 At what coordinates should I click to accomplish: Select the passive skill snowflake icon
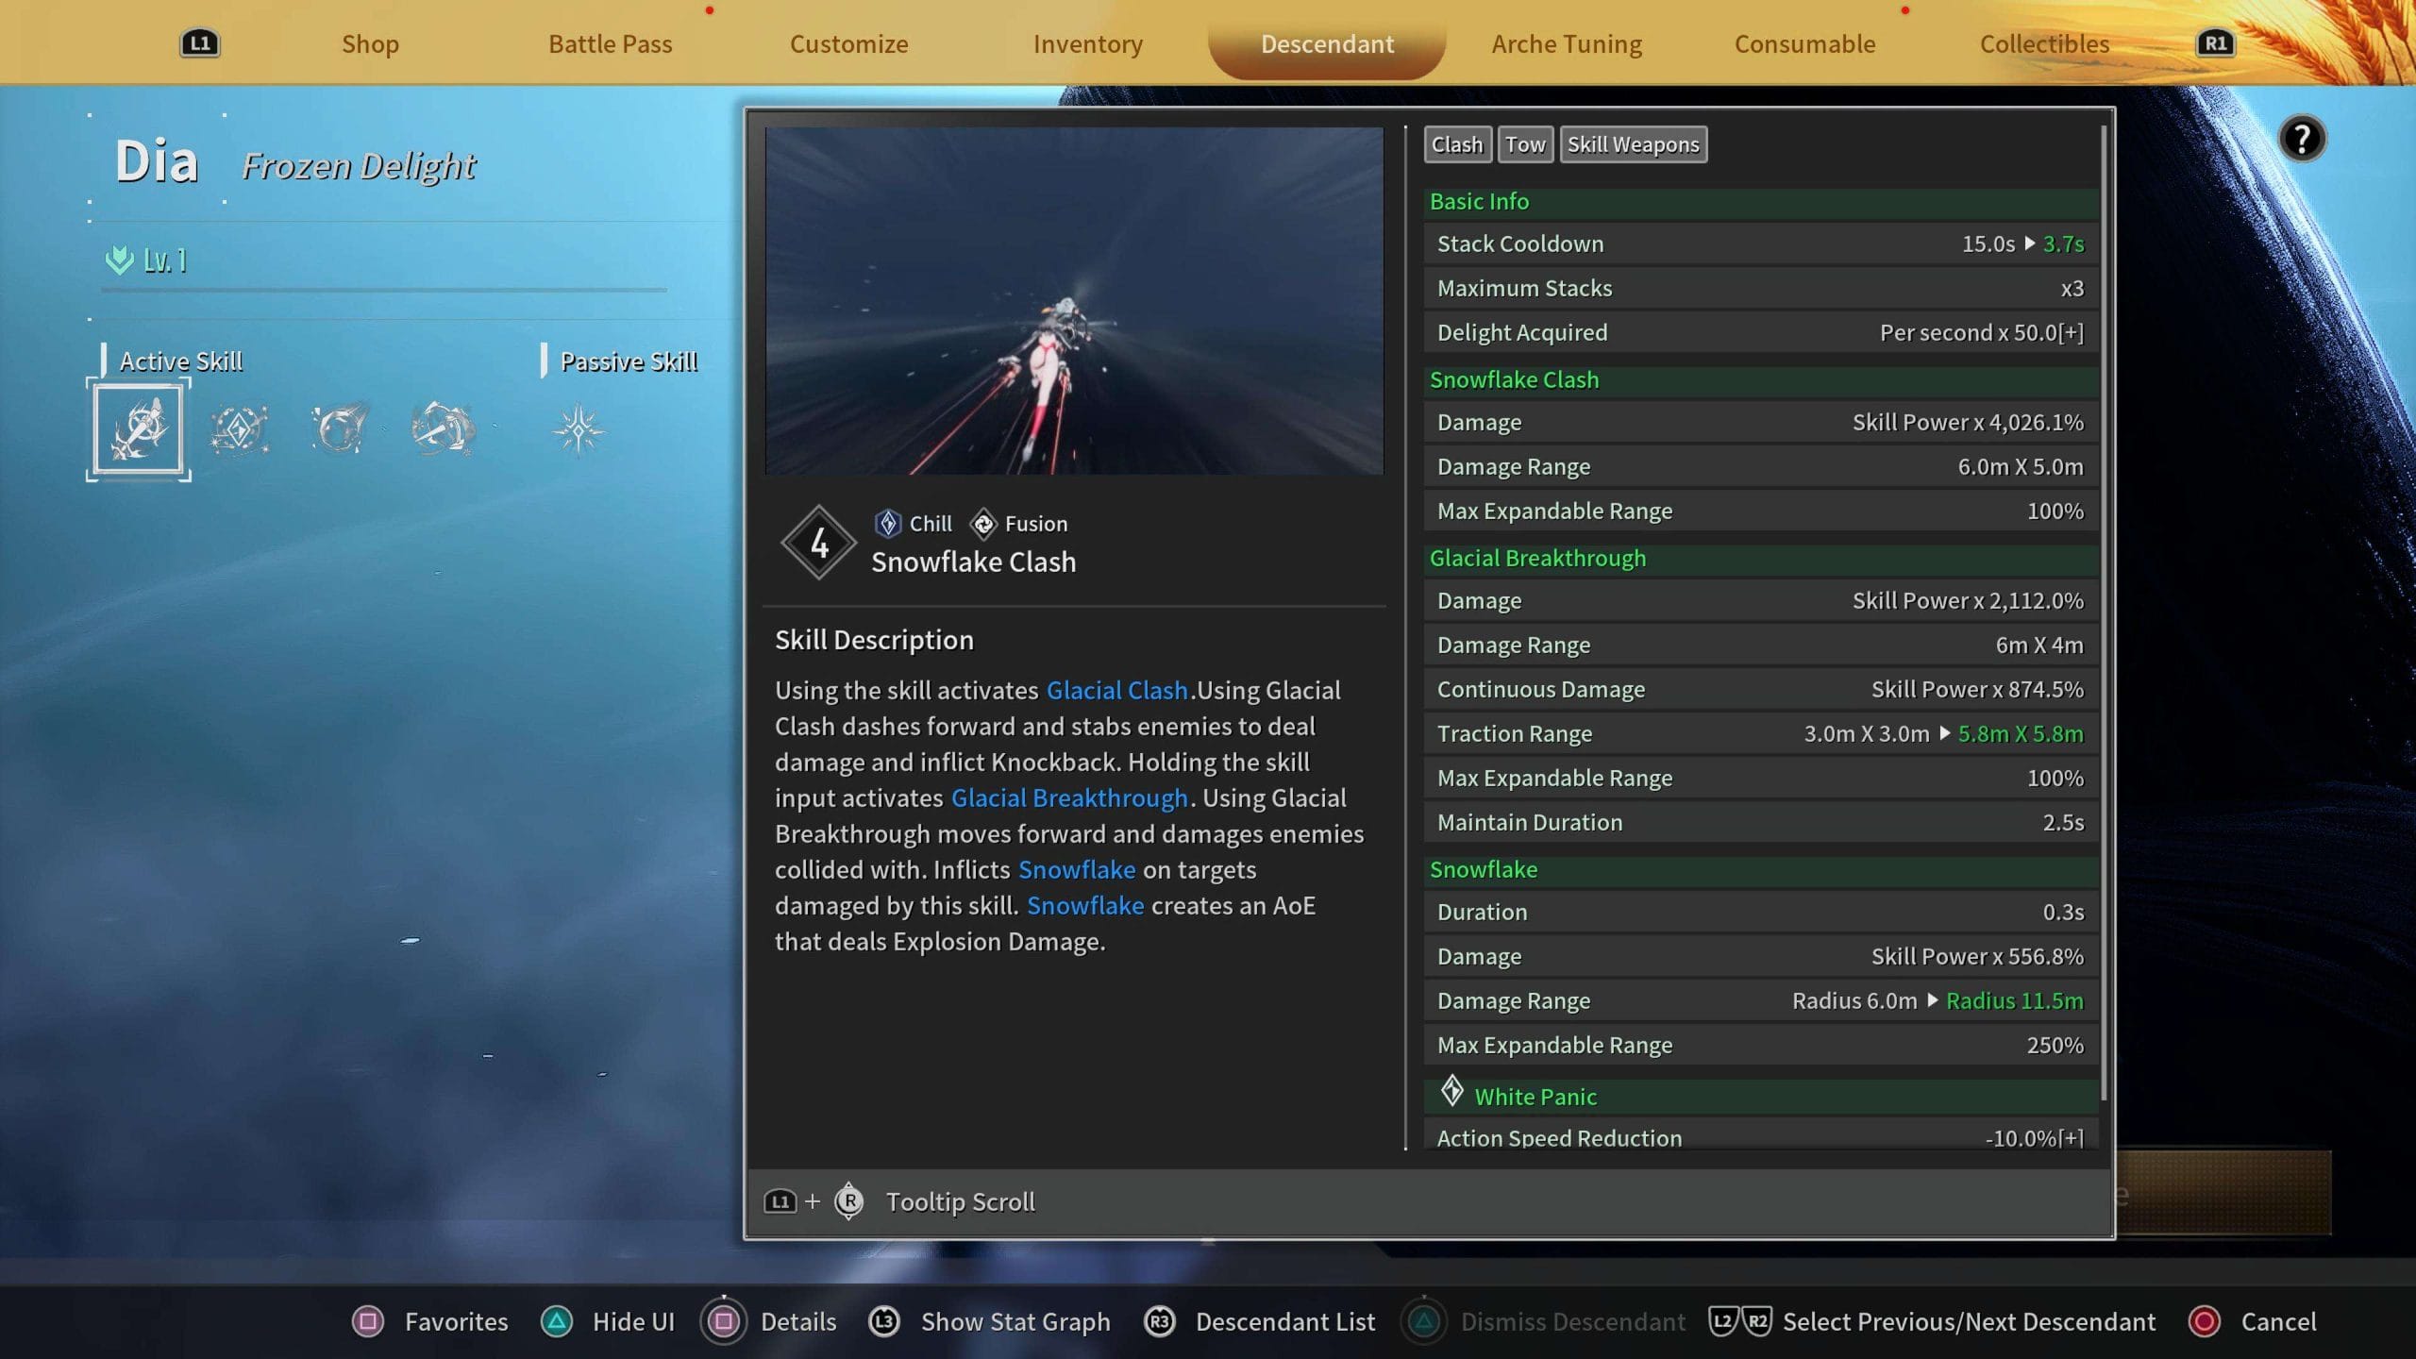click(x=578, y=430)
